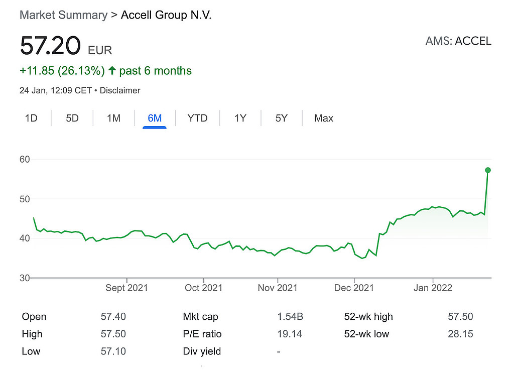Click the P/E ratio value 19.14
This screenshot has width=514, height=375.
tap(290, 334)
